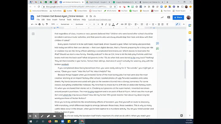Open the Edit menu
This screenshot has height=124, width=221.
click(43, 20)
